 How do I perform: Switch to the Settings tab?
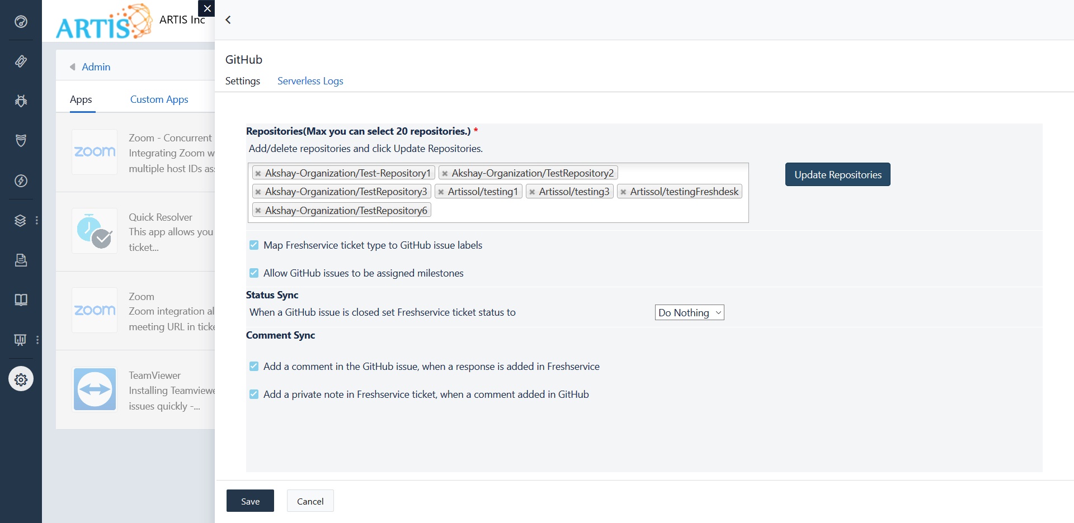(x=243, y=81)
